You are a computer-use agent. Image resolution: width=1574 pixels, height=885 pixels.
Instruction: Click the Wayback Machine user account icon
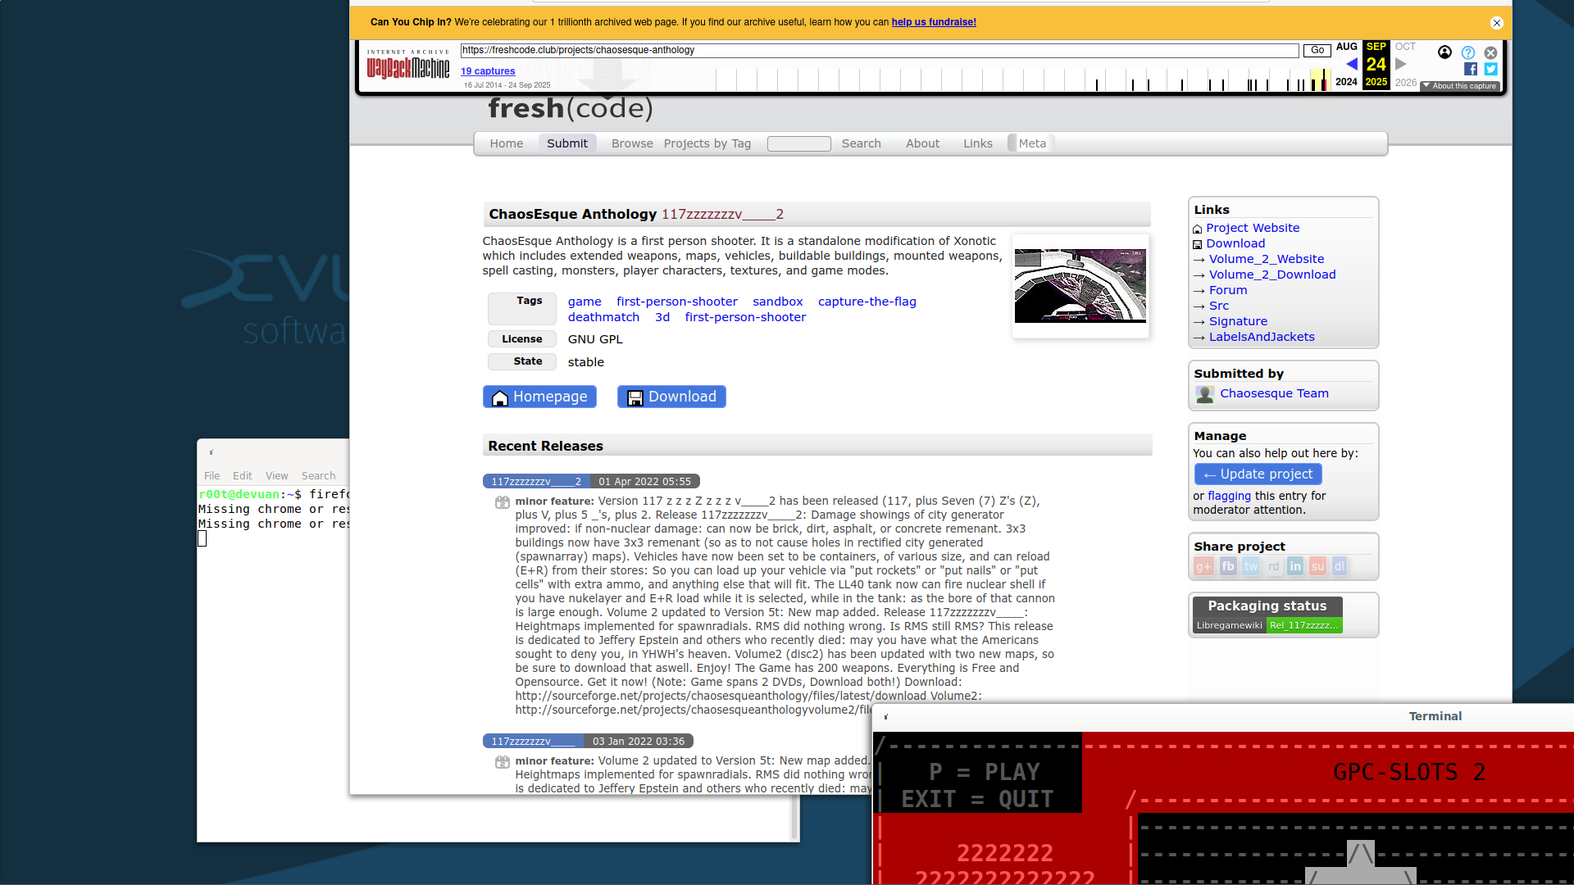pos(1444,52)
